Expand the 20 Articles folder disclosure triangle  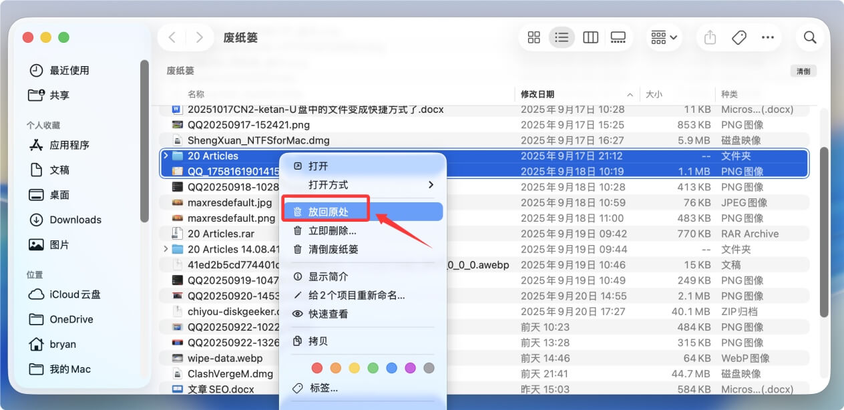165,156
